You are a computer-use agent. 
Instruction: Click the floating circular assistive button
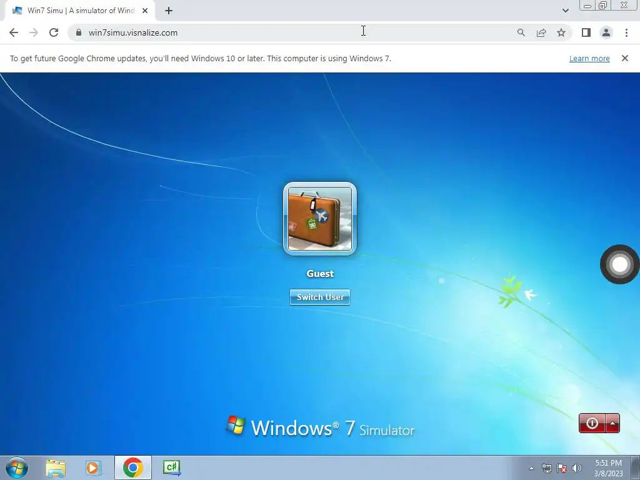tap(619, 264)
